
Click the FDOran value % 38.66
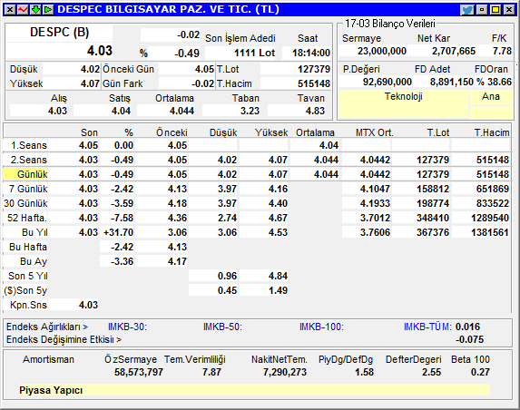coord(494,82)
